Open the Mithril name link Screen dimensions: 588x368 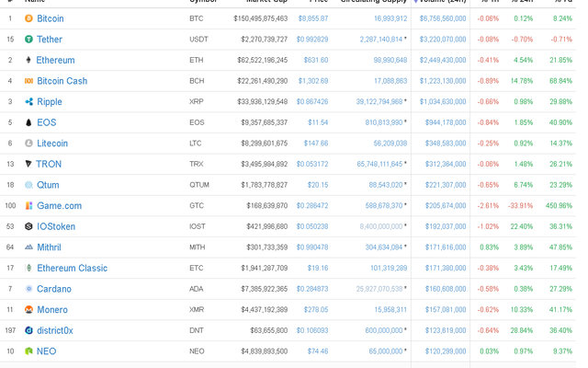pyautogui.click(x=49, y=247)
